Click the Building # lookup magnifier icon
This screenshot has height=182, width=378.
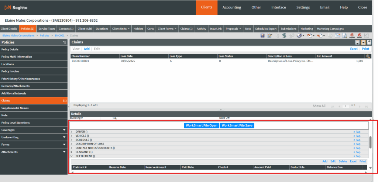click(115, 118)
